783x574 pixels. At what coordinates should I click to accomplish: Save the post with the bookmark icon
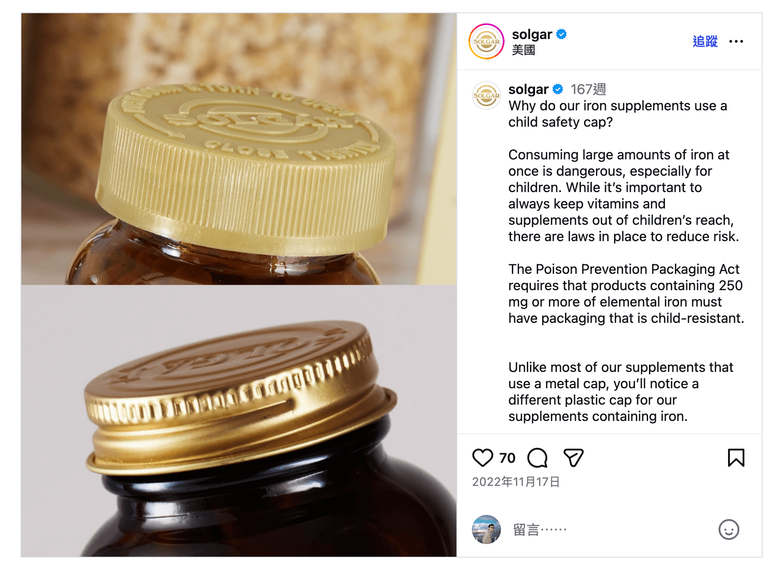736,458
